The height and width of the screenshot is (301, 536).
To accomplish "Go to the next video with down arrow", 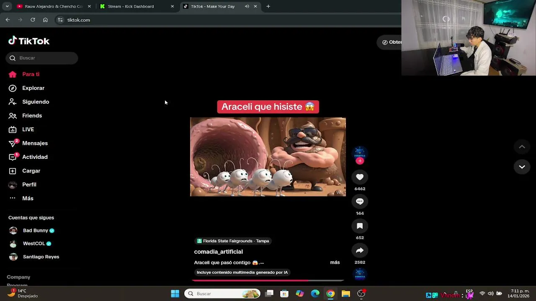I will pos(522,167).
